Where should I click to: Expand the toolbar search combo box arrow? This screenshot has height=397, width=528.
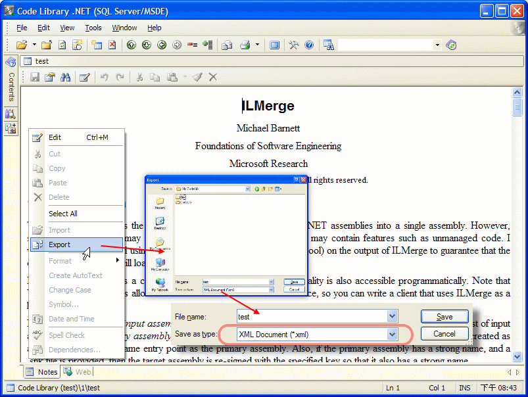[437, 45]
